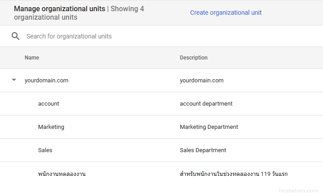The width and height of the screenshot is (323, 196).
Task: Focus the 'Search for organizational units' field
Action: click(x=135, y=36)
